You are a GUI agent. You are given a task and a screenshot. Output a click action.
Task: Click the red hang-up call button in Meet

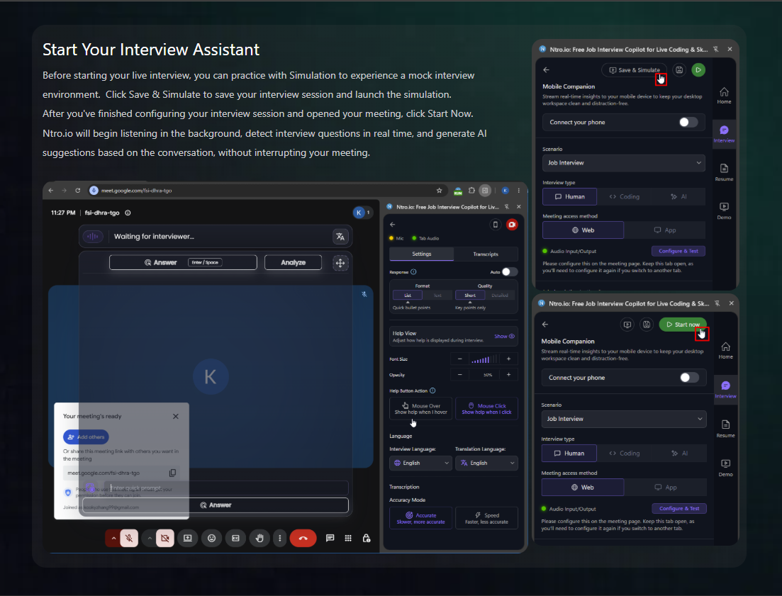tap(303, 538)
